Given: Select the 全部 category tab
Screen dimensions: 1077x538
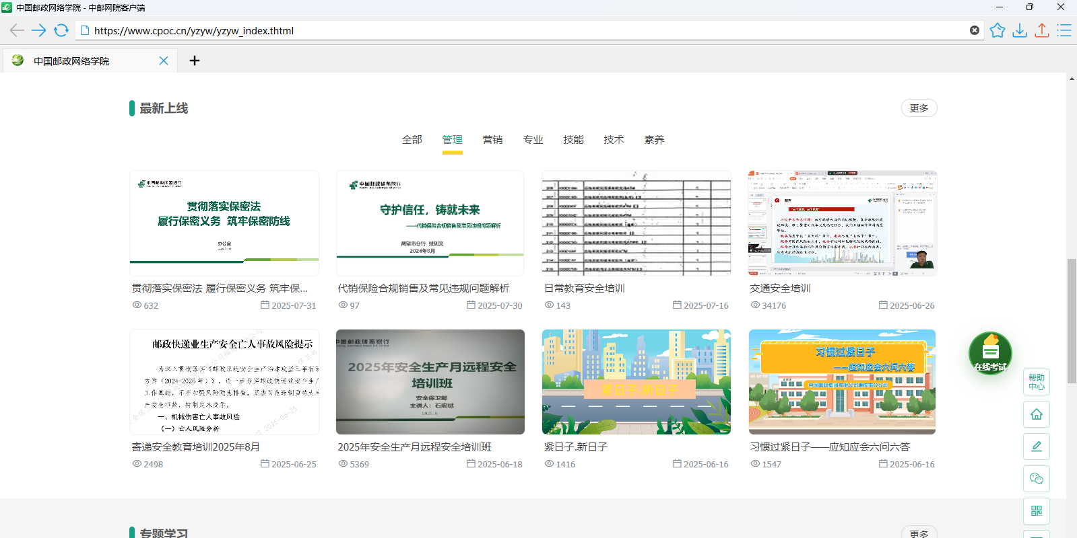Looking at the screenshot, I should [x=412, y=140].
